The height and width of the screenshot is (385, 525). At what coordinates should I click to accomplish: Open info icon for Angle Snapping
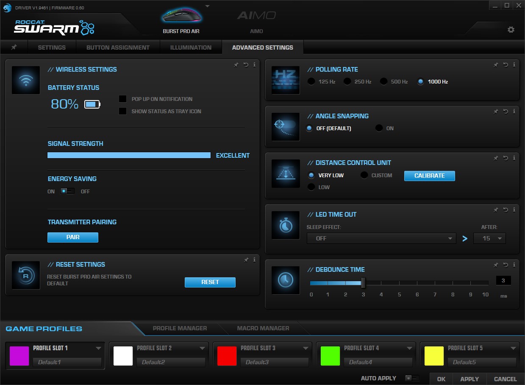tap(514, 112)
